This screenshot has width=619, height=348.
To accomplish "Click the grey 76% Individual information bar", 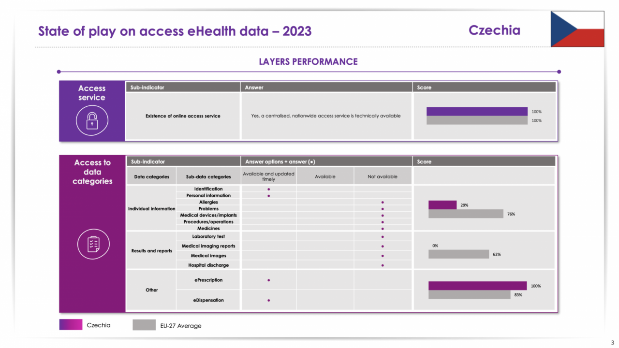I will pos(466,214).
